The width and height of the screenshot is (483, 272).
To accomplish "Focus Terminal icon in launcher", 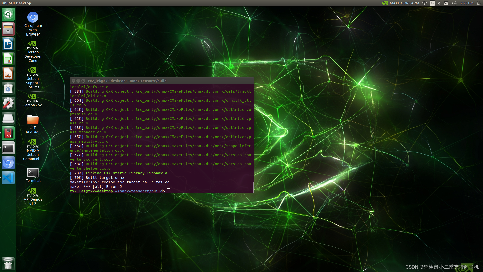I will [8, 148].
